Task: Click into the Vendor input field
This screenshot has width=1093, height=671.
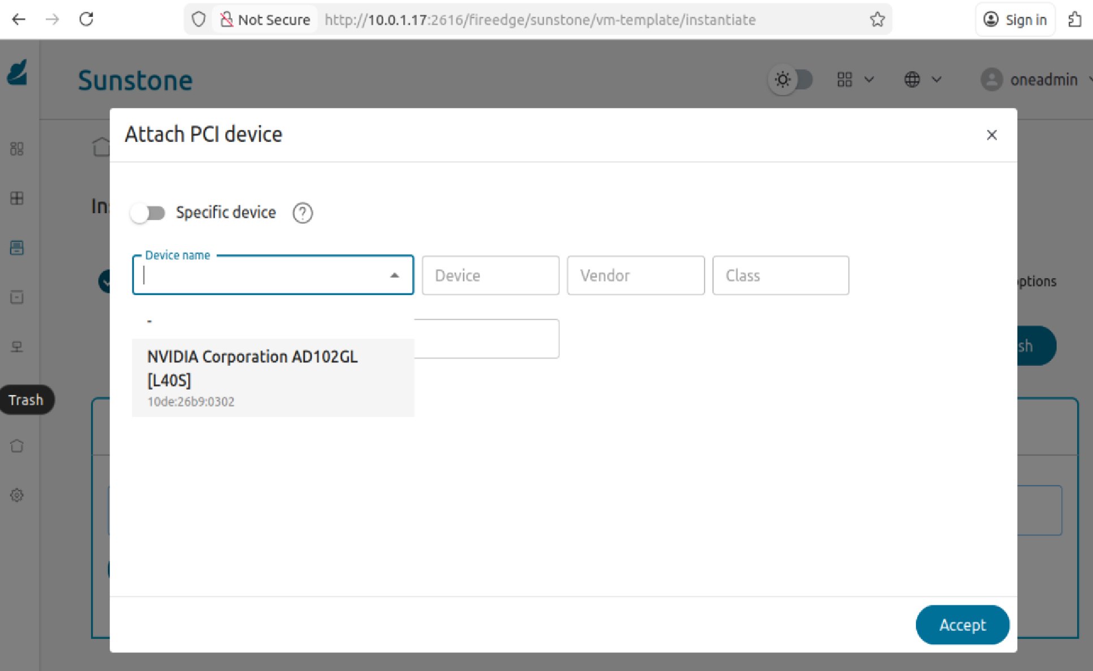Action: click(635, 275)
